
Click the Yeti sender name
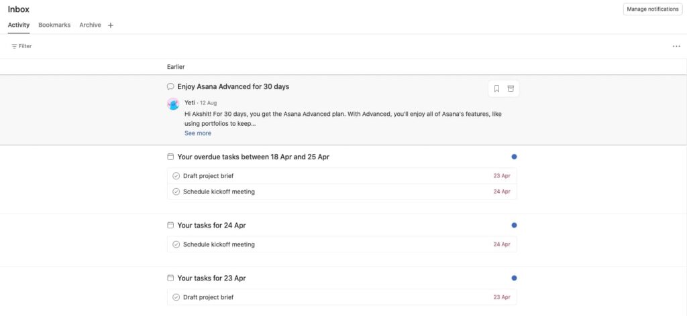[x=190, y=102]
